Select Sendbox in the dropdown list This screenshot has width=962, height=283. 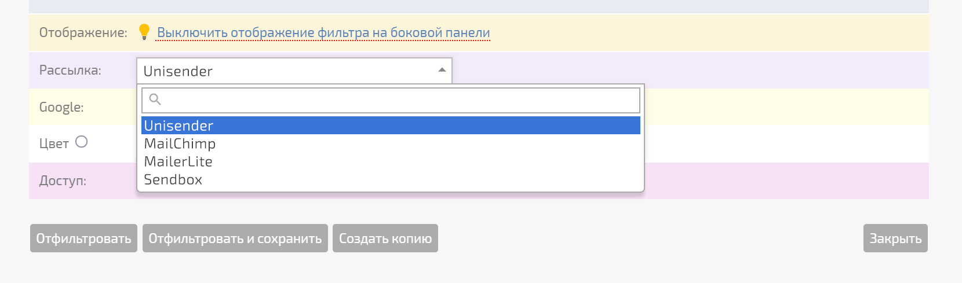coord(173,179)
